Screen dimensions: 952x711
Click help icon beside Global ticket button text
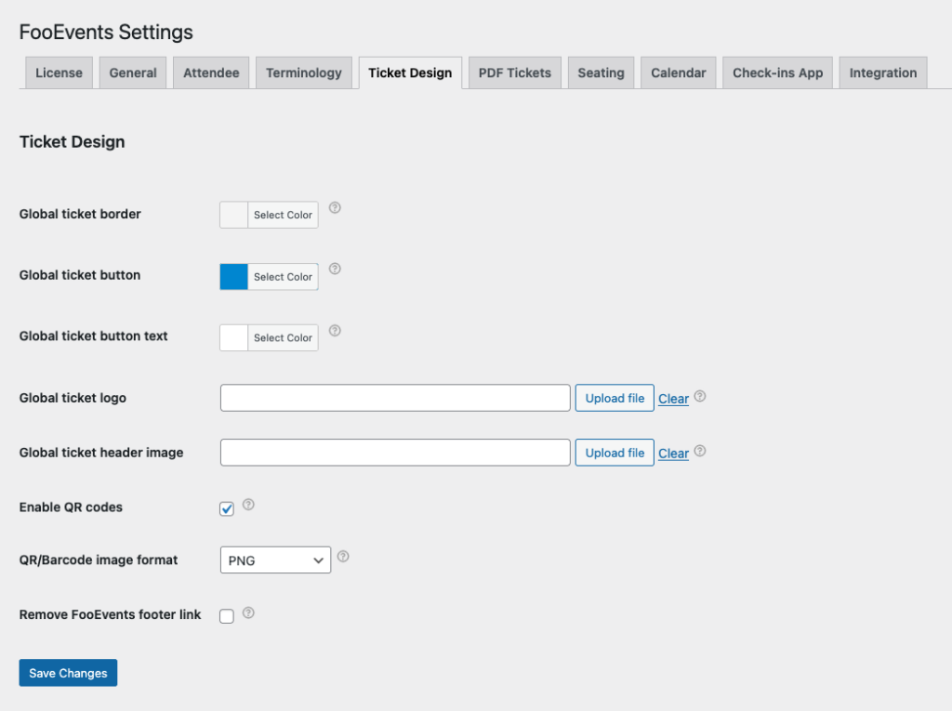pyautogui.click(x=335, y=331)
